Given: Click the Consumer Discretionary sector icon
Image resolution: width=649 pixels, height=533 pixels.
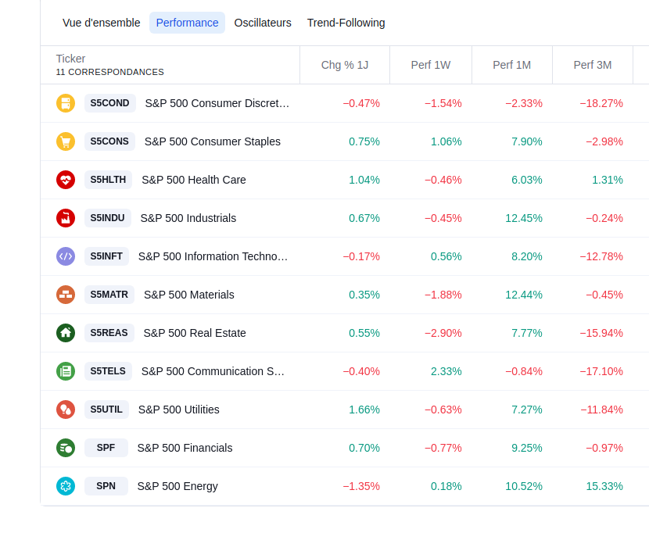Looking at the screenshot, I should [66, 103].
